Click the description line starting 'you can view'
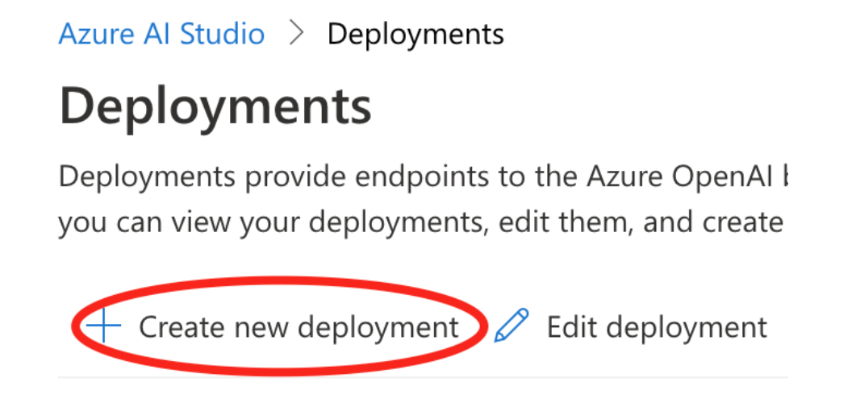Image resolution: width=856 pixels, height=407 pixels. click(x=420, y=222)
